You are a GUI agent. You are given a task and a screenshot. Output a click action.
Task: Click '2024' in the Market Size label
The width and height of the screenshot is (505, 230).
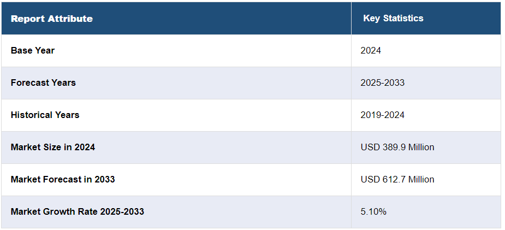tap(84, 147)
